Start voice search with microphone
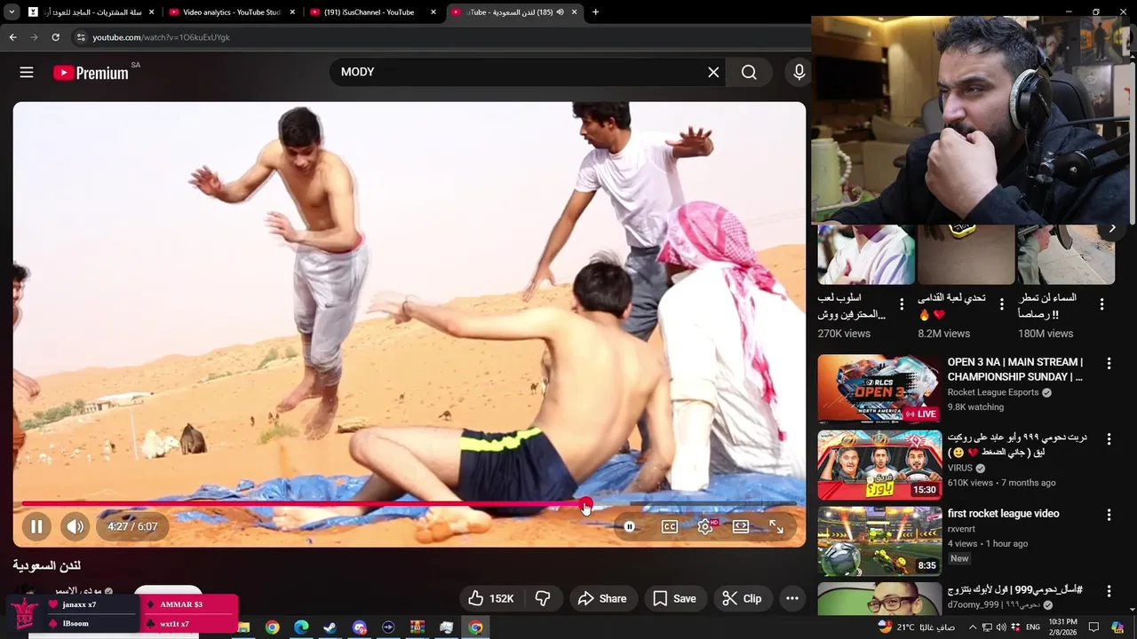Image resolution: width=1137 pixels, height=639 pixels. coord(799,73)
